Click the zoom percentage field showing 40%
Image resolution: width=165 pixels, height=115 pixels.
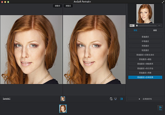point(132,25)
